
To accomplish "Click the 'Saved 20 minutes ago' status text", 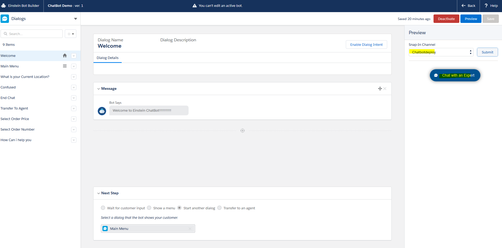I will tap(414, 19).
